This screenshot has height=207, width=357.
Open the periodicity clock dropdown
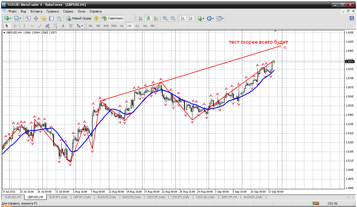pos(210,18)
